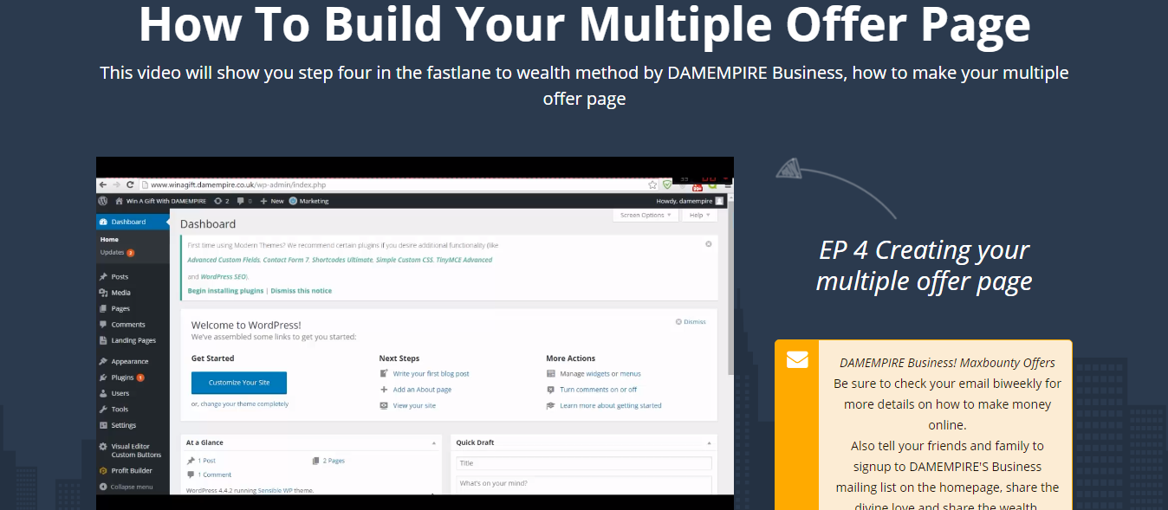Collapse the Quick Draft widget
Screen dimensions: 1168x510
coord(709,442)
